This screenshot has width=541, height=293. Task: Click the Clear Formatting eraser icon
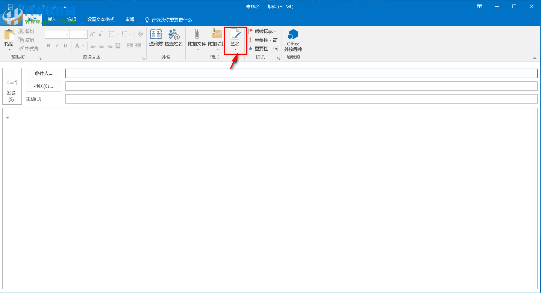(141, 35)
